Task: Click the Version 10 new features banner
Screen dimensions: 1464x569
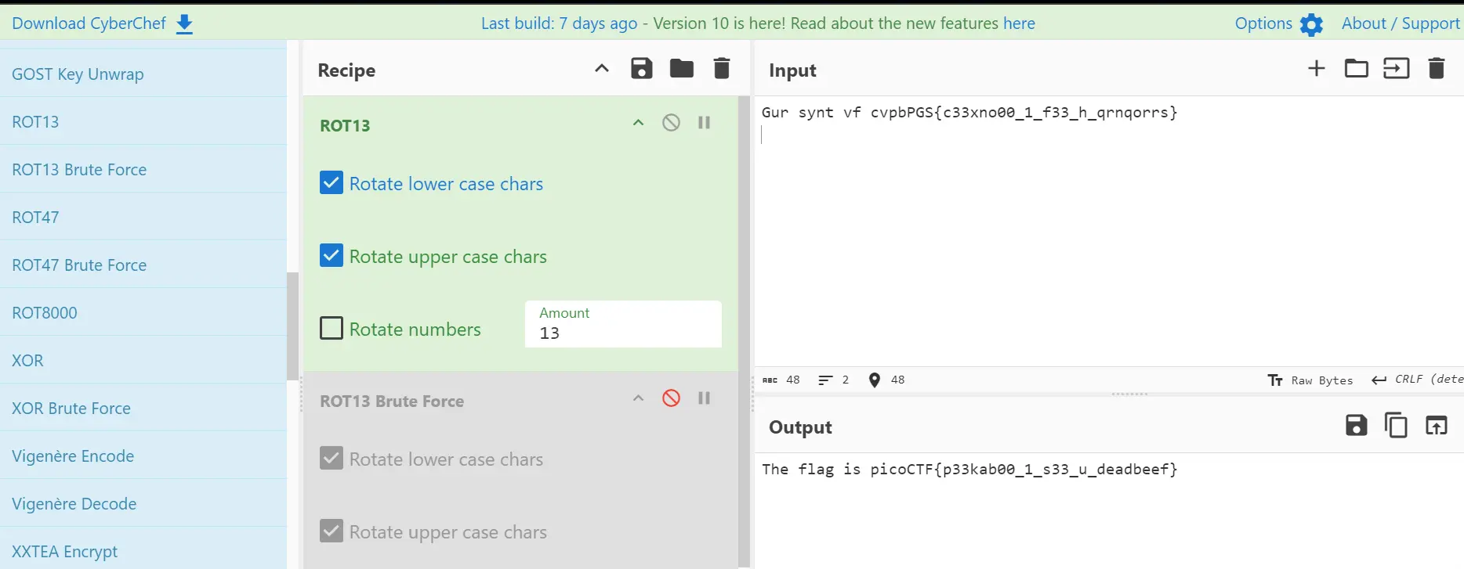Action: [x=758, y=23]
